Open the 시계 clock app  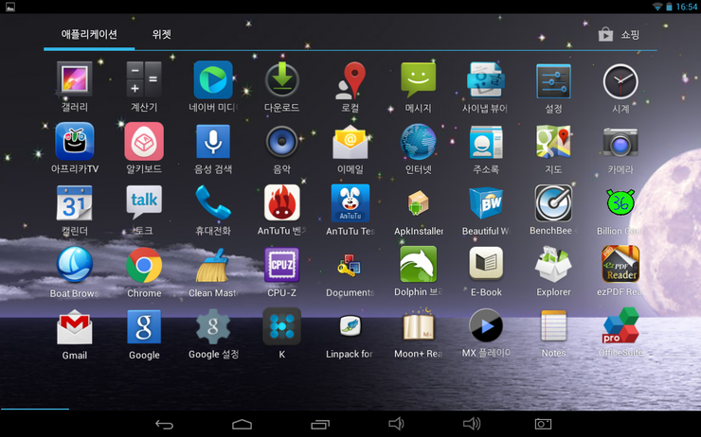pos(620,81)
